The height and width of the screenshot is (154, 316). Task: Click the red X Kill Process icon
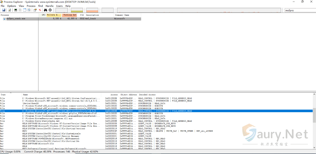tap(40, 10)
